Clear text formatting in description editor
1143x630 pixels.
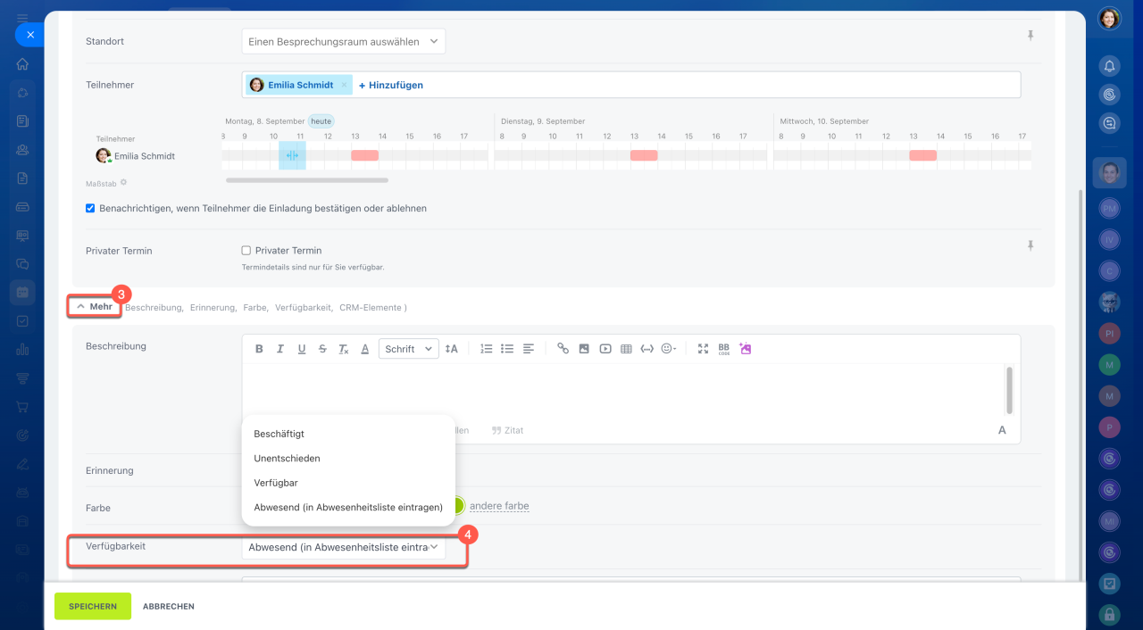[344, 349]
